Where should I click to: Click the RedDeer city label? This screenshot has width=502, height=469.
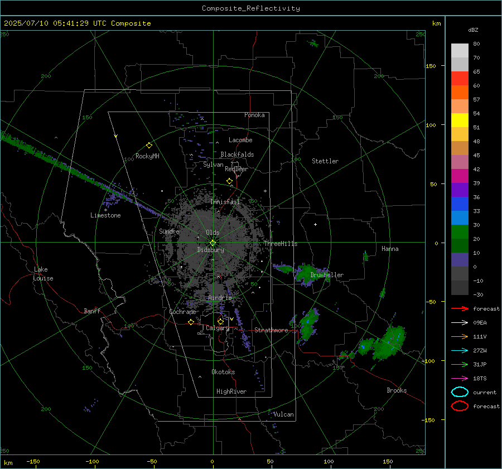point(236,169)
